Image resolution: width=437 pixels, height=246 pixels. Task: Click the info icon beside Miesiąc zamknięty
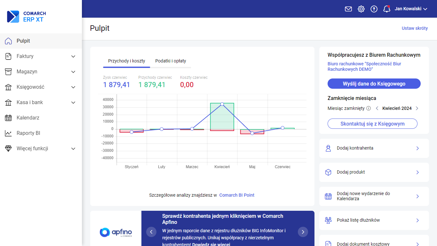pos(369,108)
